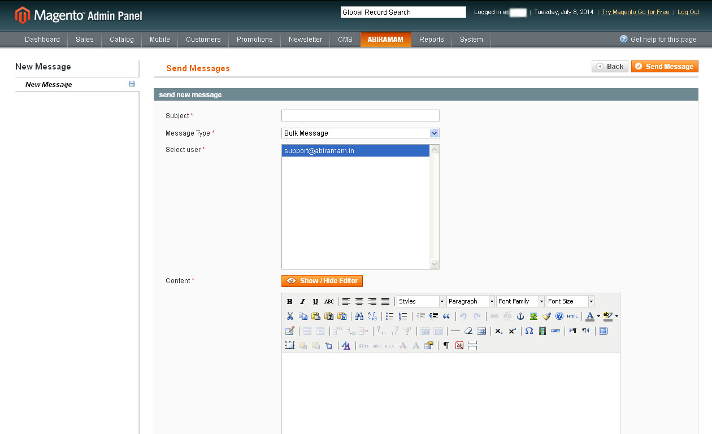This screenshot has width=712, height=434.
Task: Click the save icon beside New Message tab
Action: click(132, 84)
